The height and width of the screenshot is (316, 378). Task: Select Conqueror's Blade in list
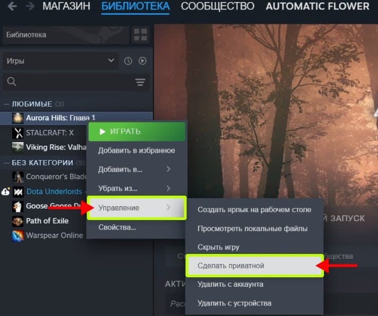(x=56, y=177)
